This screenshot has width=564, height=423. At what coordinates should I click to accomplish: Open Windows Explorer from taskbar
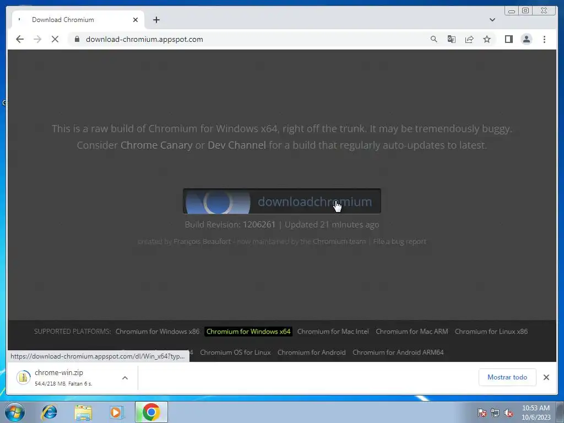pyautogui.click(x=83, y=412)
